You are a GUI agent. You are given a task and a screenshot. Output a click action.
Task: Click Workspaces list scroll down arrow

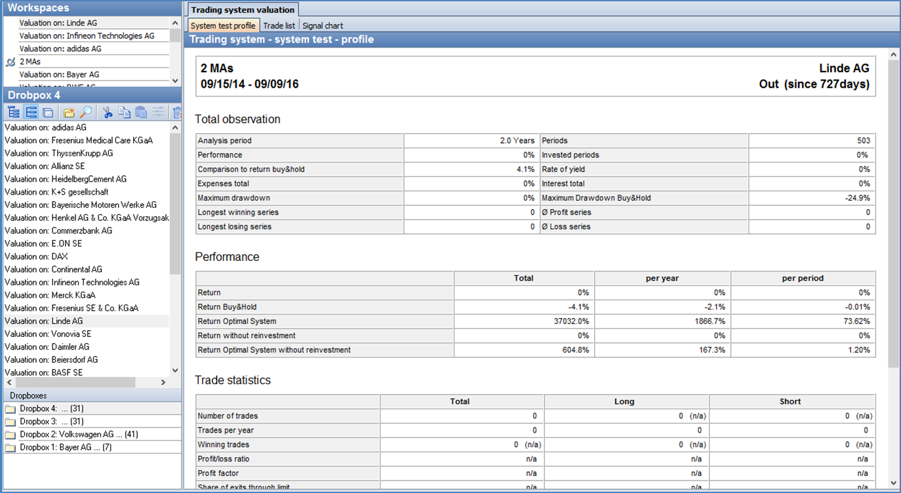coord(175,81)
